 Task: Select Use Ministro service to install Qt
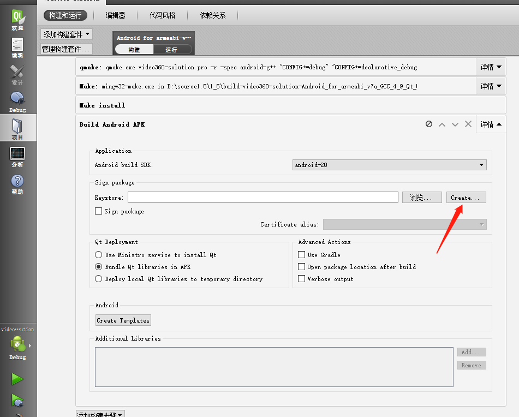pos(98,255)
